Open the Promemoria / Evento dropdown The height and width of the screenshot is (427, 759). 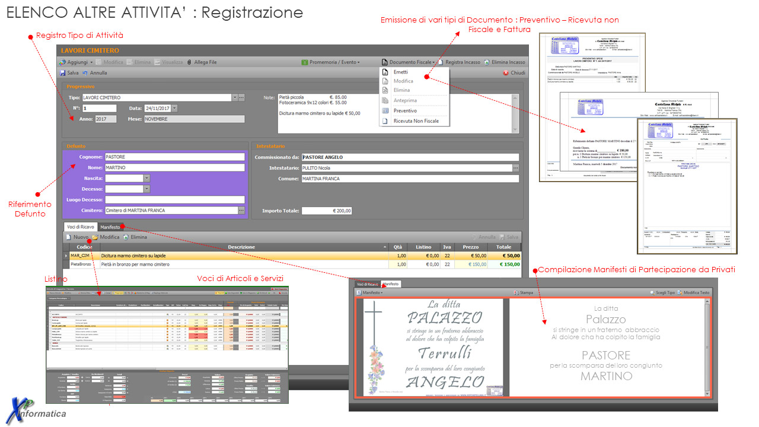[x=330, y=62]
